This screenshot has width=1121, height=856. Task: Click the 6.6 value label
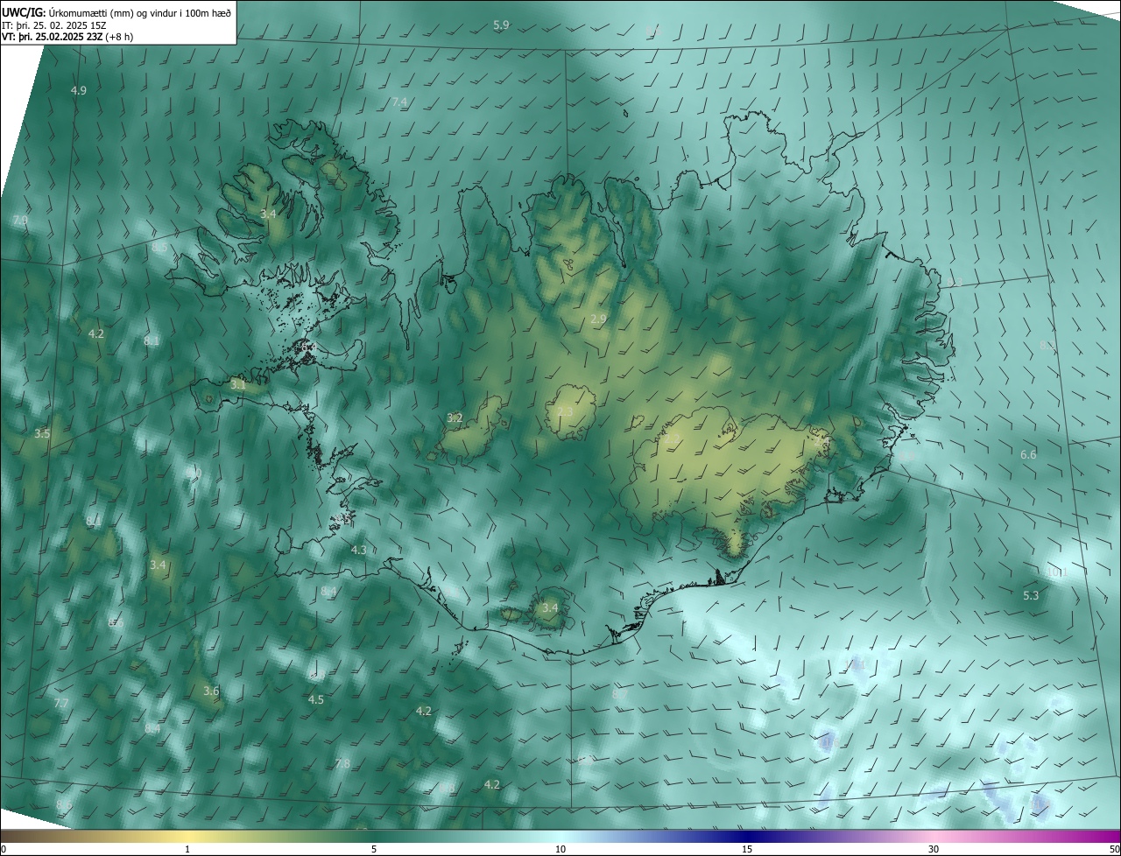coord(1028,455)
